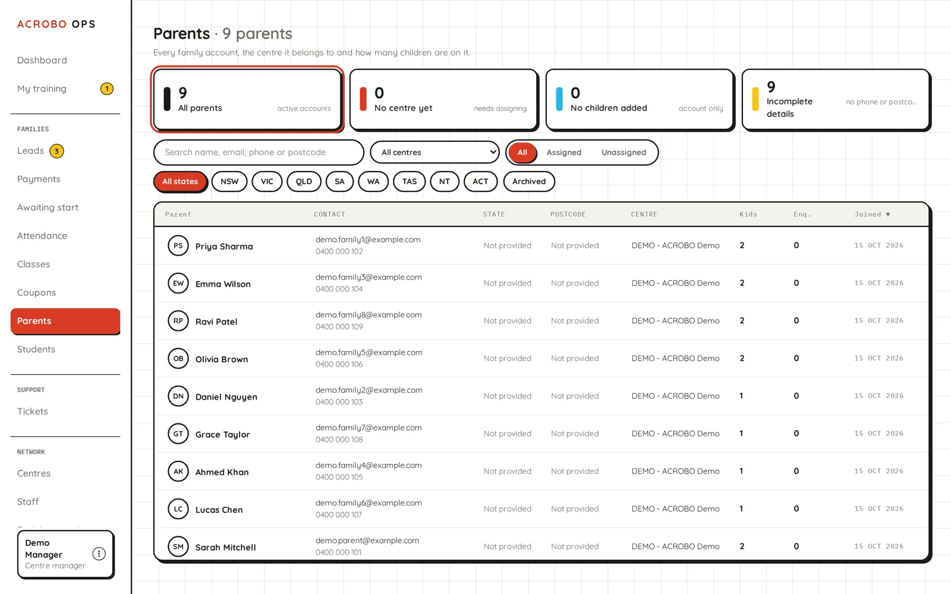Screen dimensions: 951x594
Task: Filter parents by NSW
Action: tap(229, 181)
